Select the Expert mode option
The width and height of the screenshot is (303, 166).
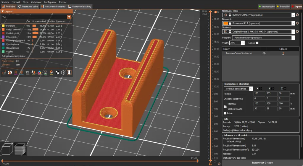coord(296,6)
